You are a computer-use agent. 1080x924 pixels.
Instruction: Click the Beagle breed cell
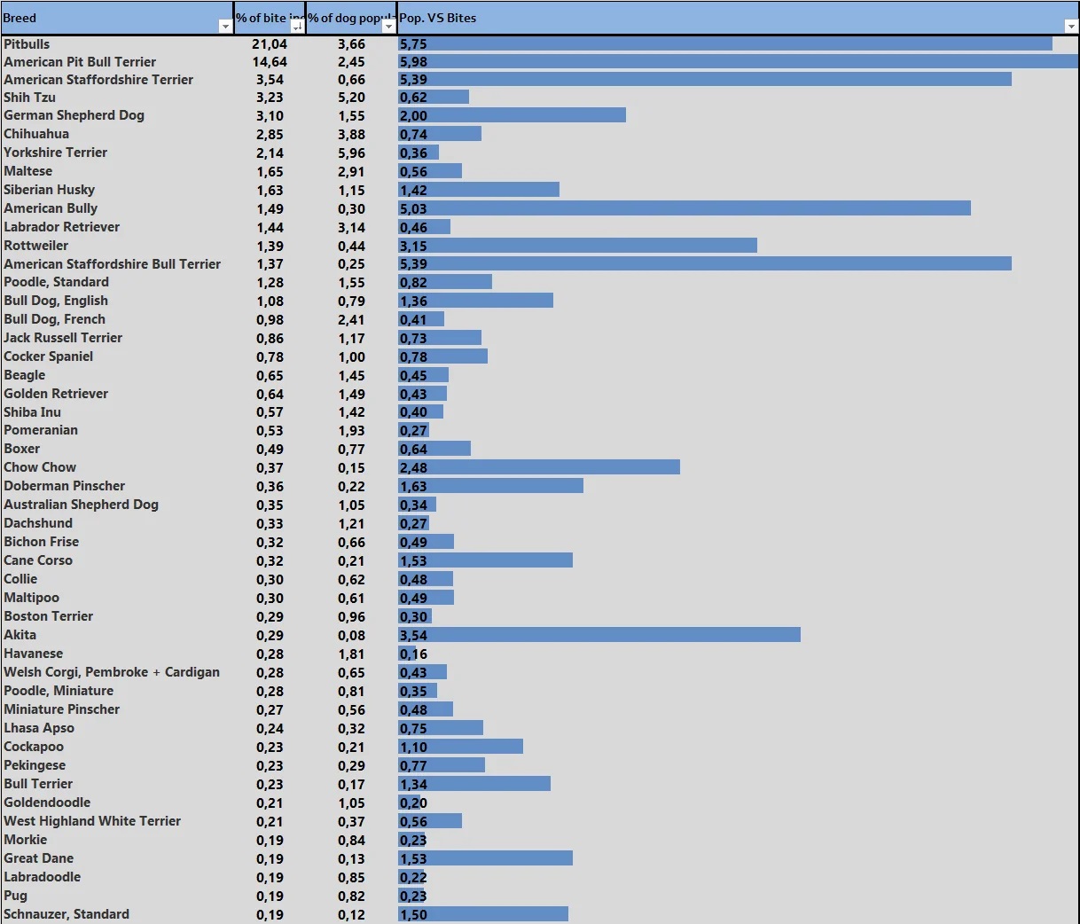[24, 375]
